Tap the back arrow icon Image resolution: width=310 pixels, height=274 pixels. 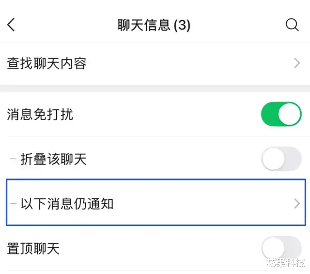11,25
